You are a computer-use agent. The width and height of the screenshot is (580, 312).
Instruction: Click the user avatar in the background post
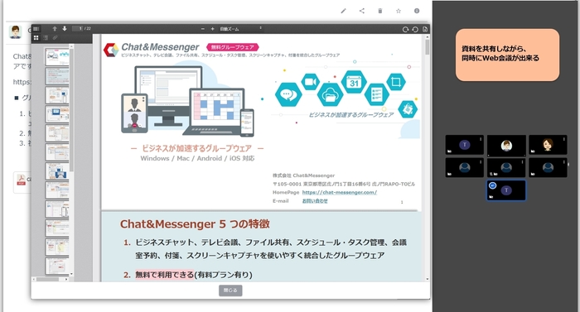tap(15, 32)
